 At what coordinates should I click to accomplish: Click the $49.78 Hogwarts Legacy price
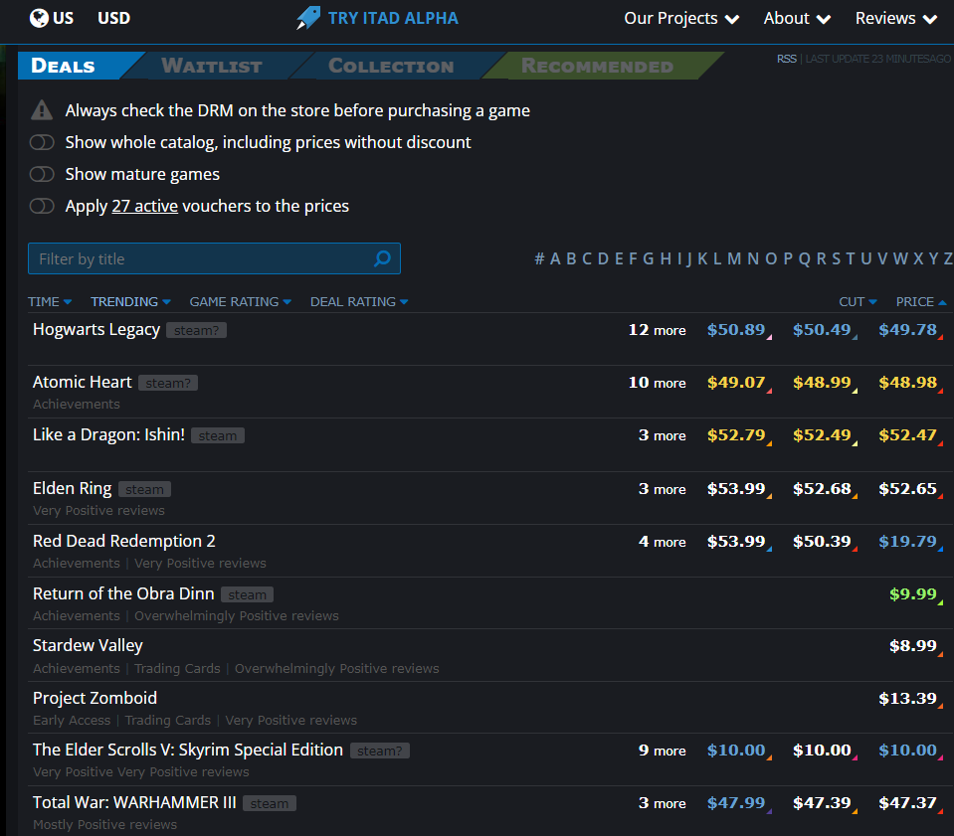(x=908, y=330)
